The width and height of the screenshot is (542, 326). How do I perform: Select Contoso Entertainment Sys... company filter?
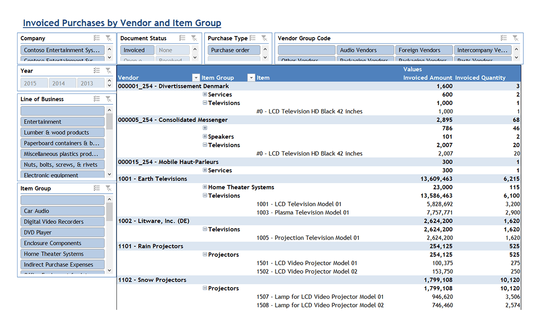pos(63,50)
